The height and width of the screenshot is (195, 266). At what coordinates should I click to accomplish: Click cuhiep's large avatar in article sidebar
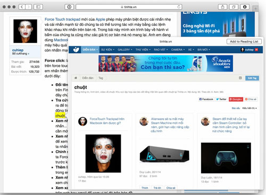click(26, 31)
